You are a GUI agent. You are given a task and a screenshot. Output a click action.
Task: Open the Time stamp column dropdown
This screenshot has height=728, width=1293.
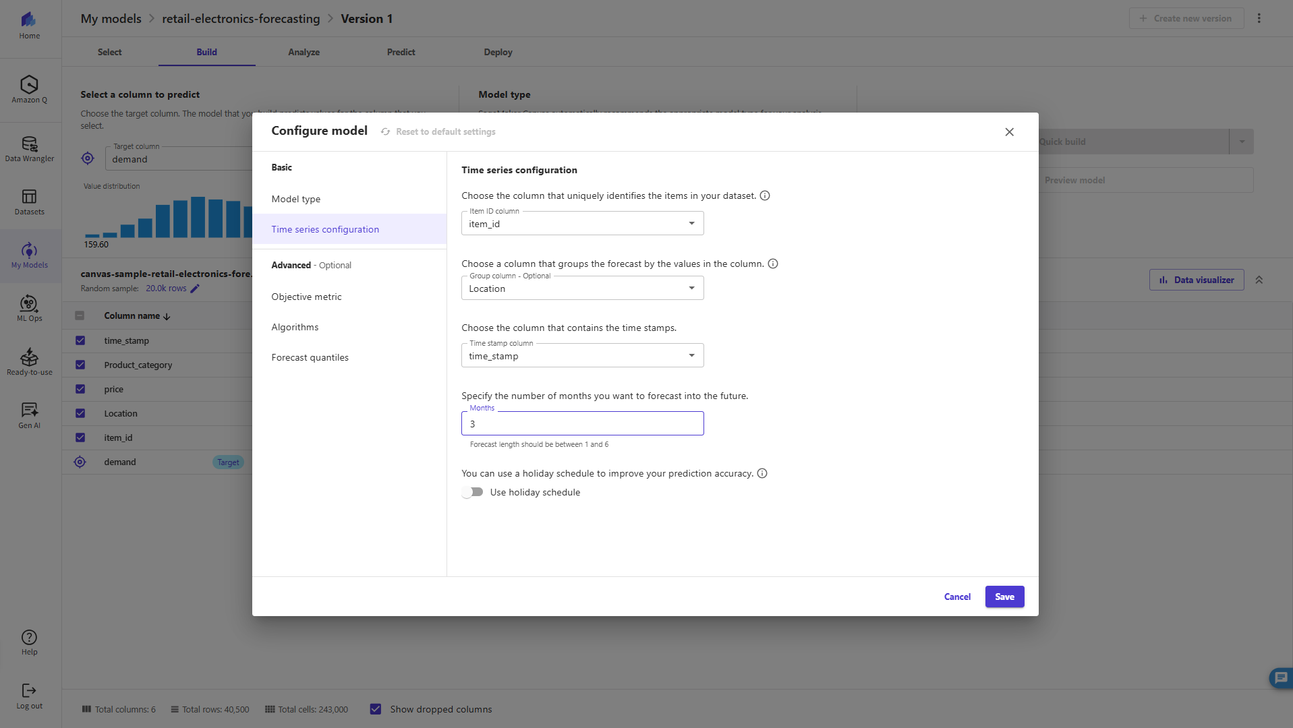(582, 356)
